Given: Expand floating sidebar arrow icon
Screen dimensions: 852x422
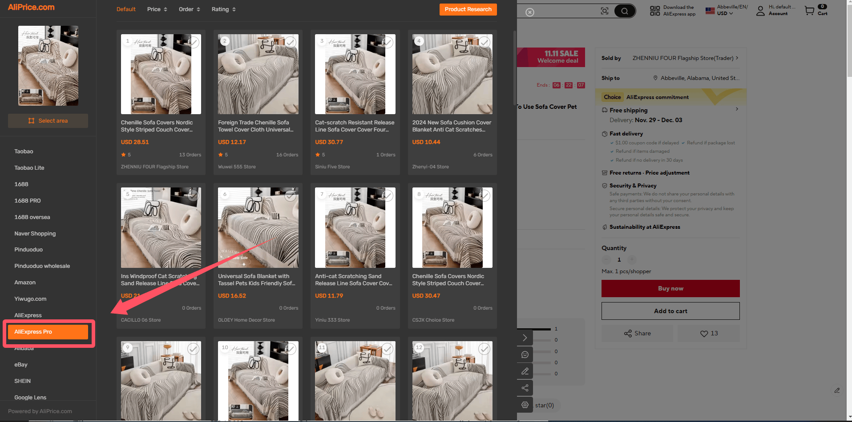Looking at the screenshot, I should 525,338.
